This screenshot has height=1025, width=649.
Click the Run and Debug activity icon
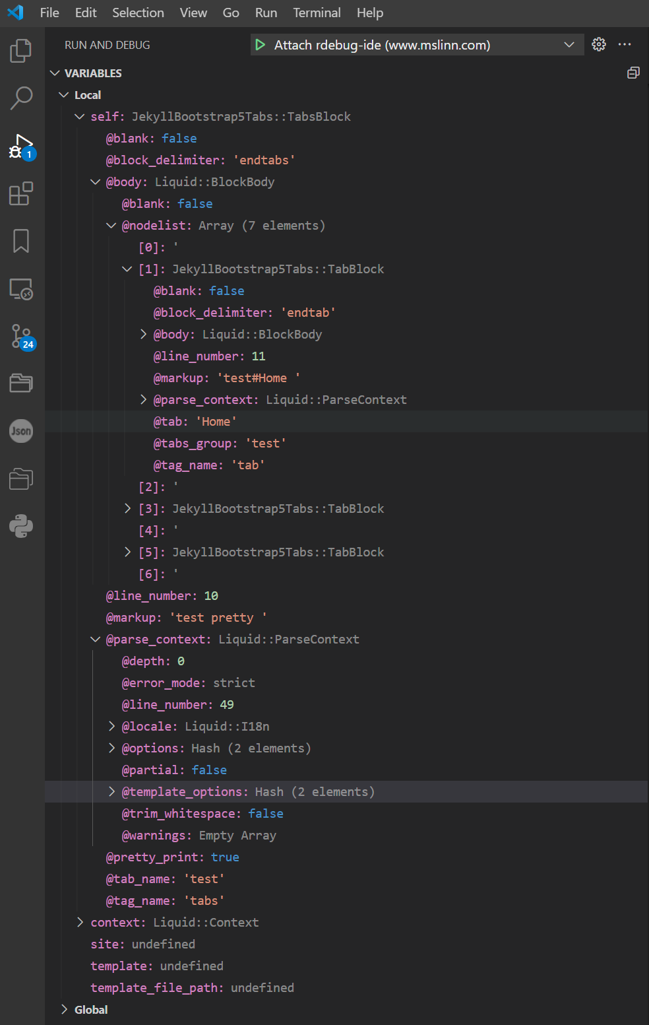(x=21, y=146)
